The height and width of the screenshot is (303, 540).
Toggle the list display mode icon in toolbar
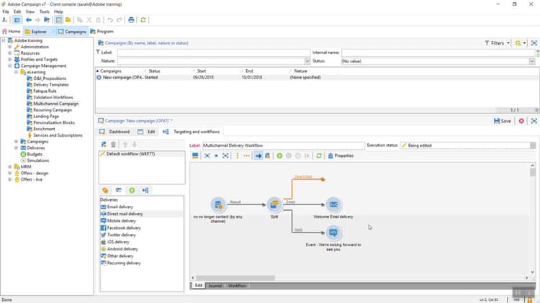click(x=59, y=20)
